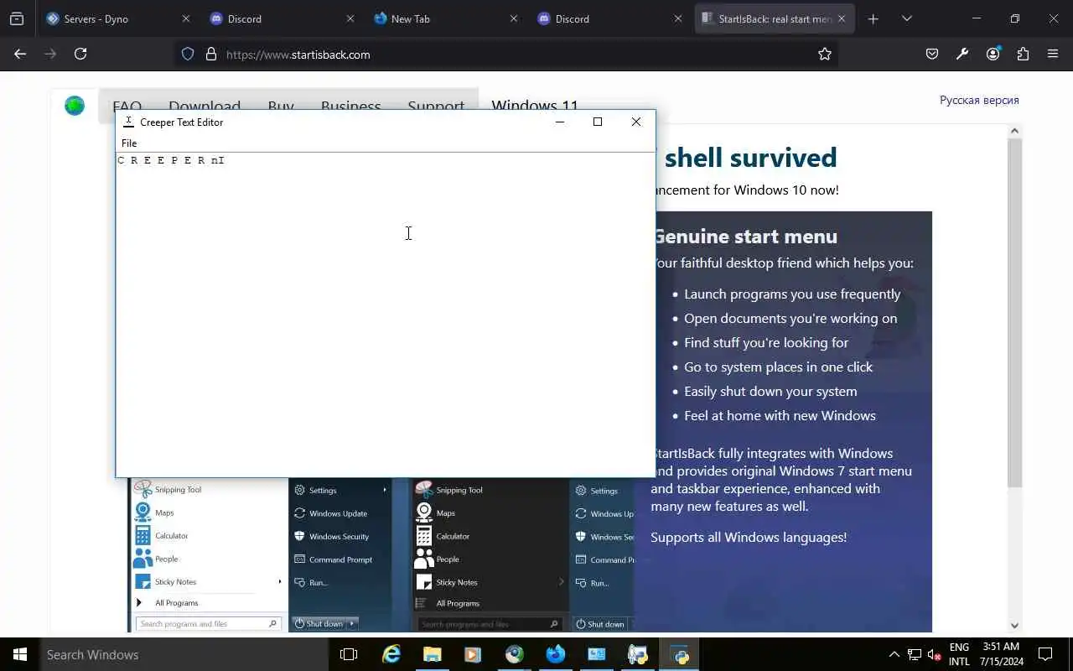
Task: Open the File menu in Creeper Text Editor
Action: (x=129, y=143)
